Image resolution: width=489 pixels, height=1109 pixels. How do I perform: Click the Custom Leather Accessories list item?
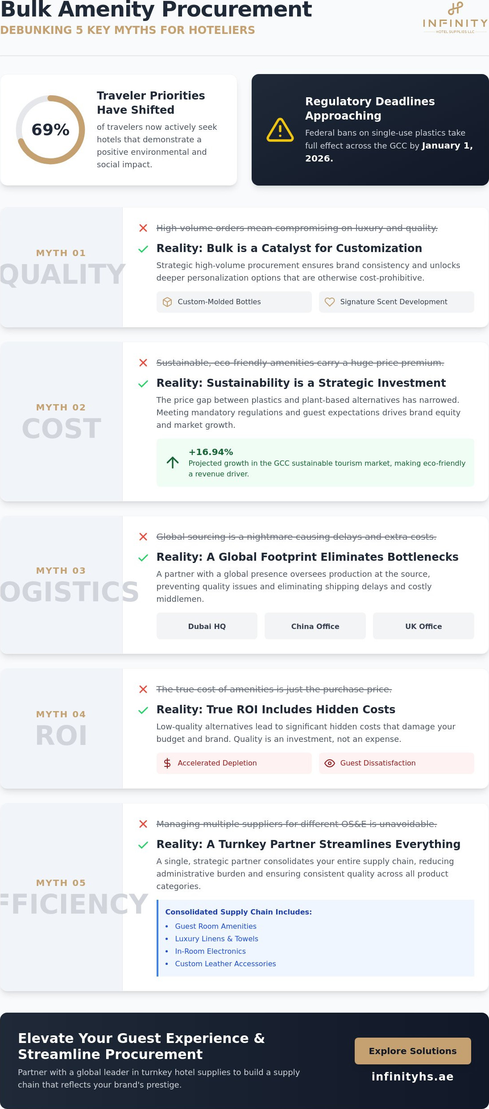[225, 964]
